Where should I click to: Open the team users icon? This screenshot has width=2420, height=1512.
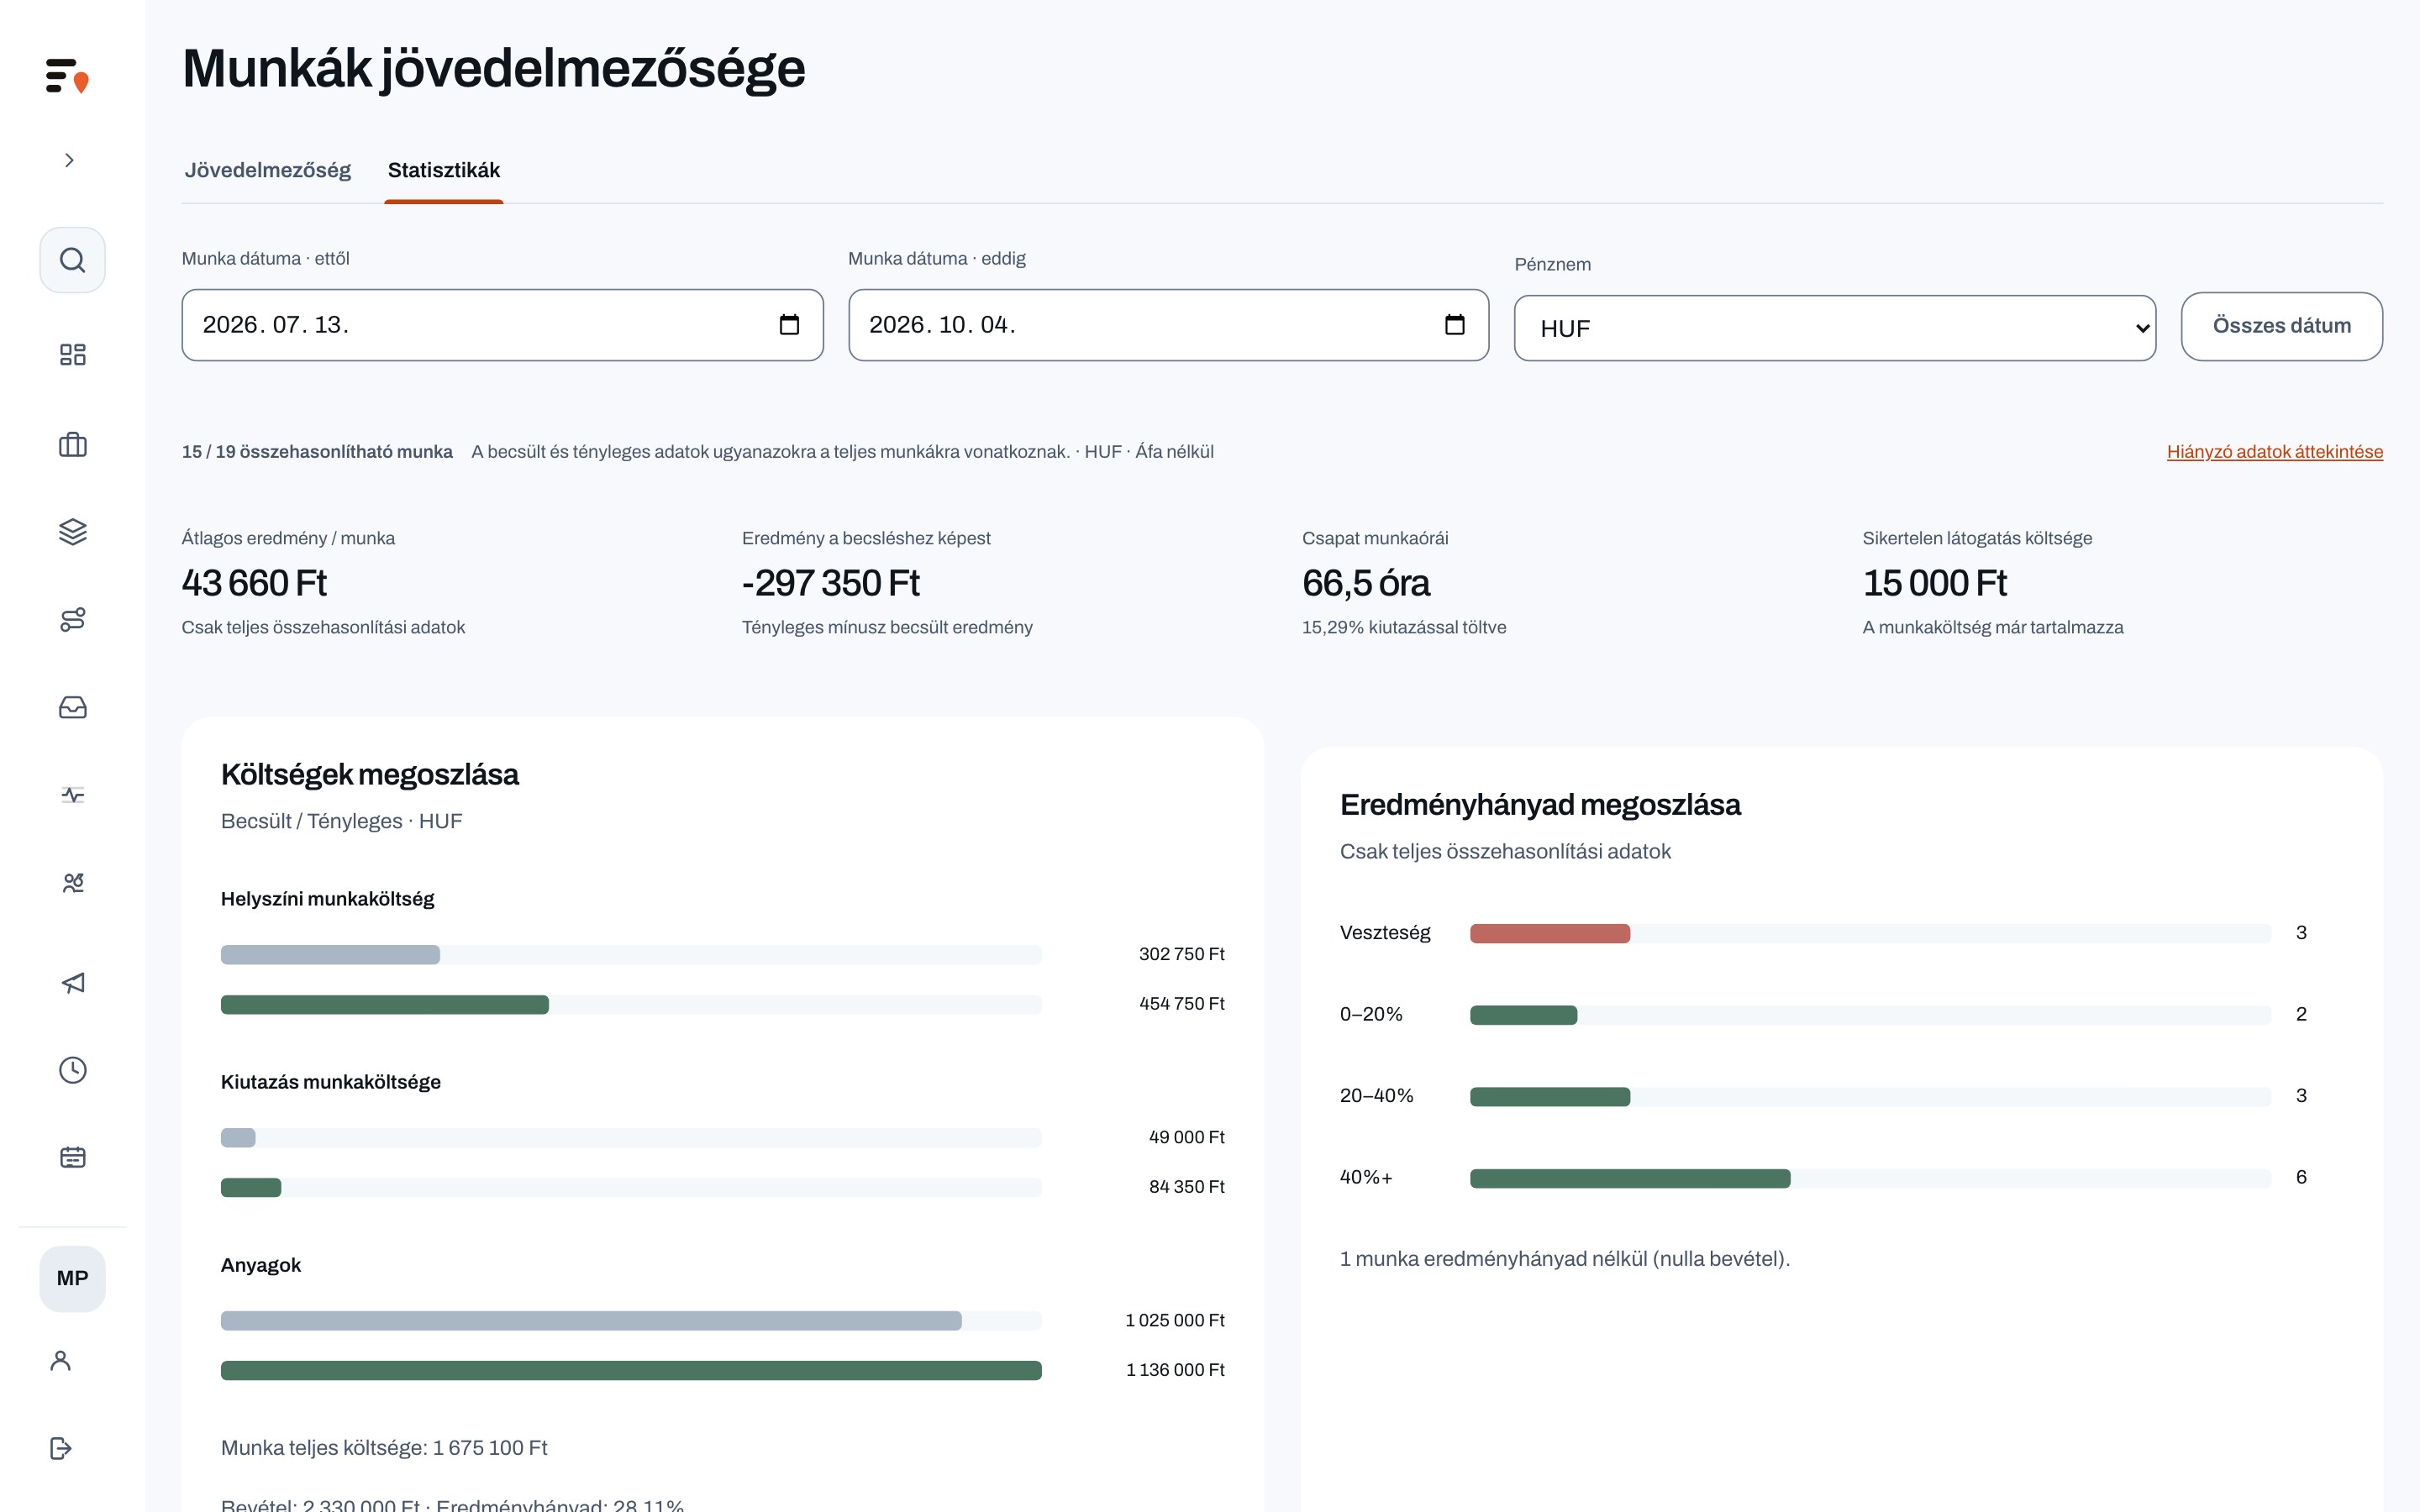pos(72,882)
